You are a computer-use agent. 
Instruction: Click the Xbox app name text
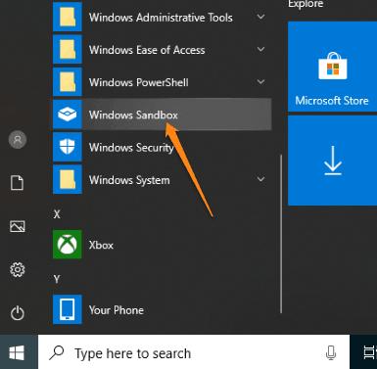pyautogui.click(x=101, y=245)
